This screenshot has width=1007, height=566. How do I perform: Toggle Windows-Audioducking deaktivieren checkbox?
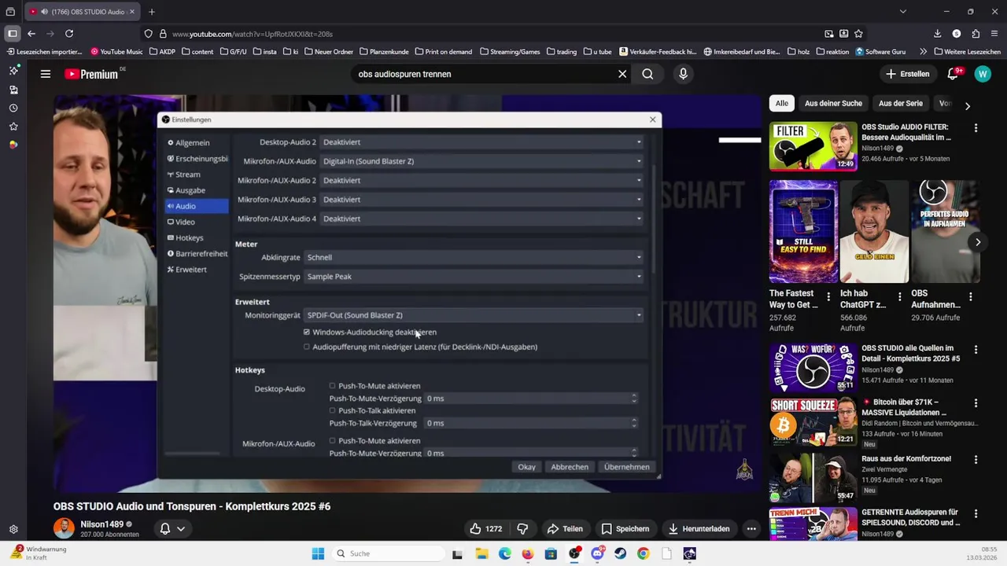[307, 332]
